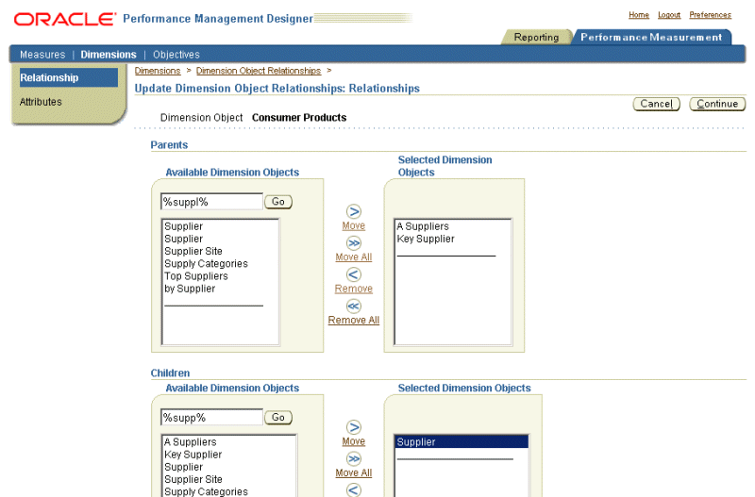Click the Home link
The image size is (755, 497).
click(x=639, y=15)
